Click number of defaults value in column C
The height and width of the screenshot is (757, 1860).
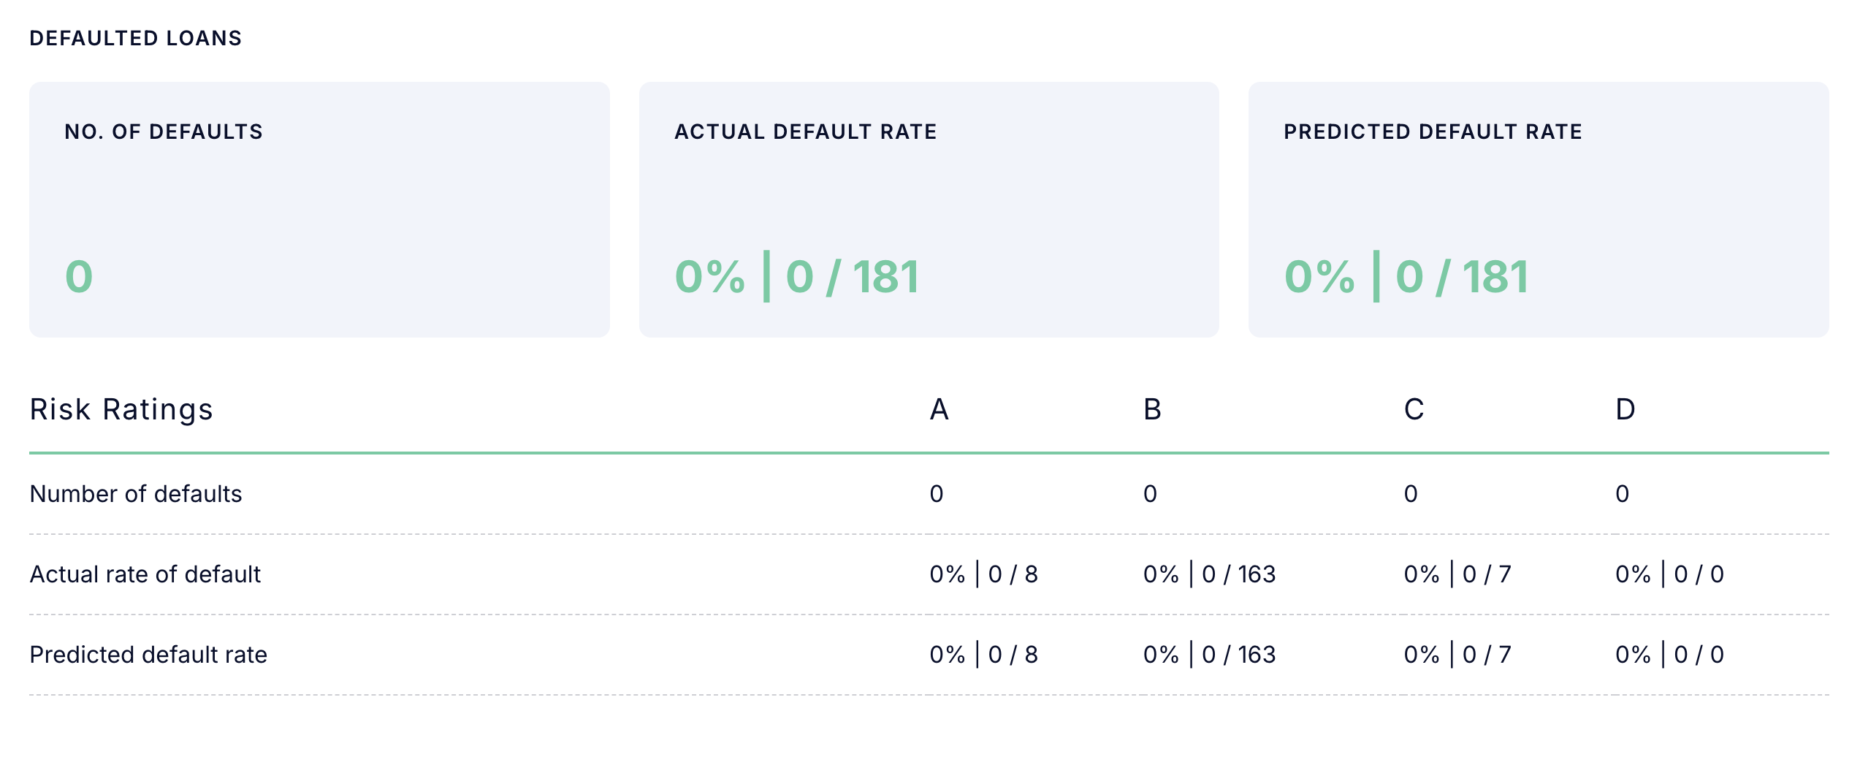coord(1411,494)
